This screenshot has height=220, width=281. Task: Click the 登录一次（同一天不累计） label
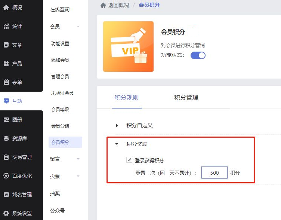(166, 173)
